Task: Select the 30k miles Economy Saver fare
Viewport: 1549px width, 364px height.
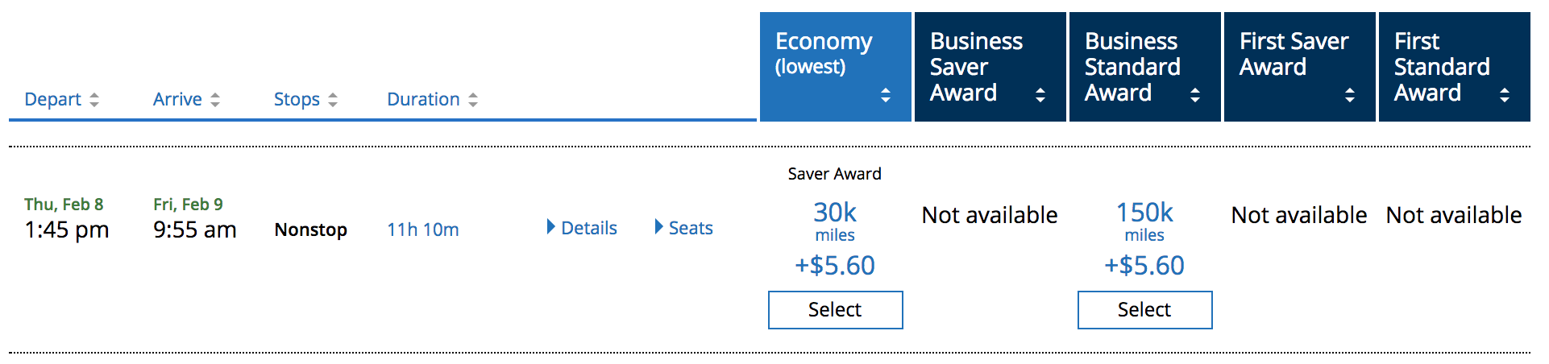Action: [x=835, y=310]
